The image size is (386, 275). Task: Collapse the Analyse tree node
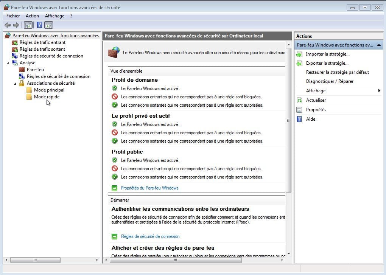click(8, 63)
